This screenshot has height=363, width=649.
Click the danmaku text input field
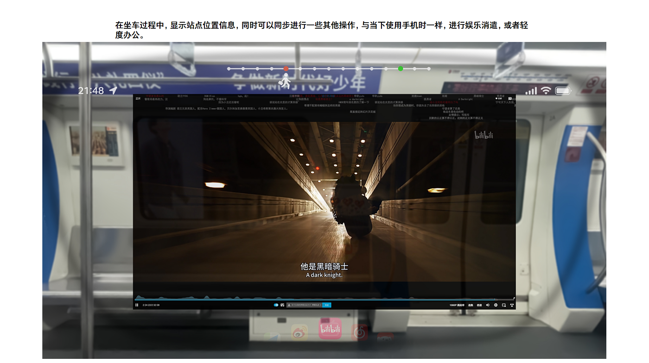pyautogui.click(x=304, y=305)
